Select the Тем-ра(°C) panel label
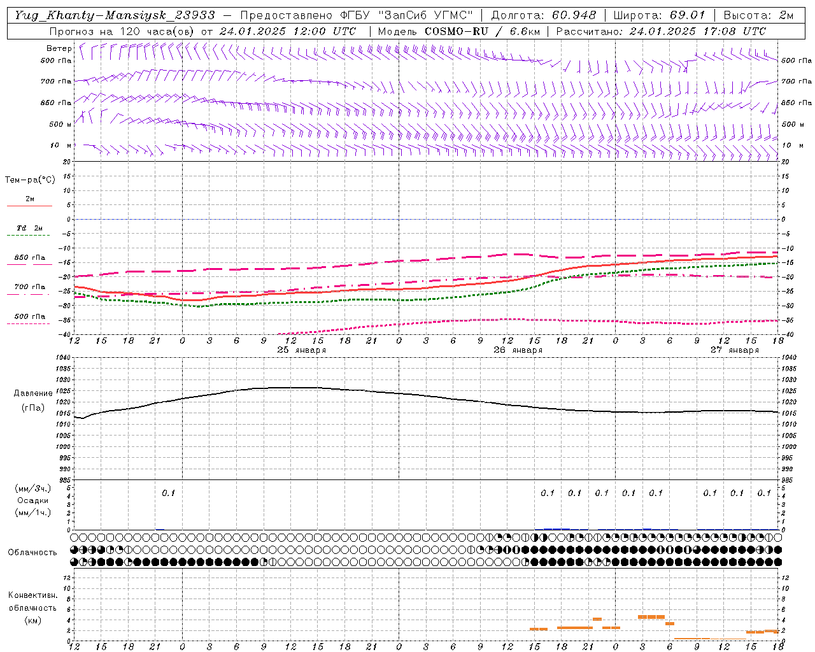This screenshot has height=652, width=815. 30,180
